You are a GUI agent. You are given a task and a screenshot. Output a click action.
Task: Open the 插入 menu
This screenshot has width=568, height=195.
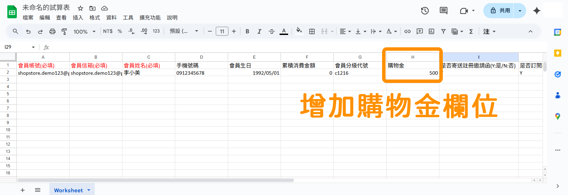pos(78,17)
